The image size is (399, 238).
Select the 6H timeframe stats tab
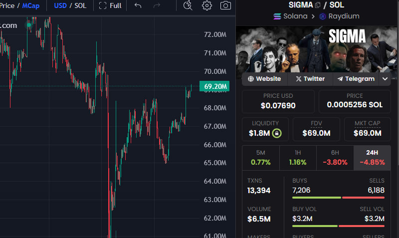[x=335, y=158]
